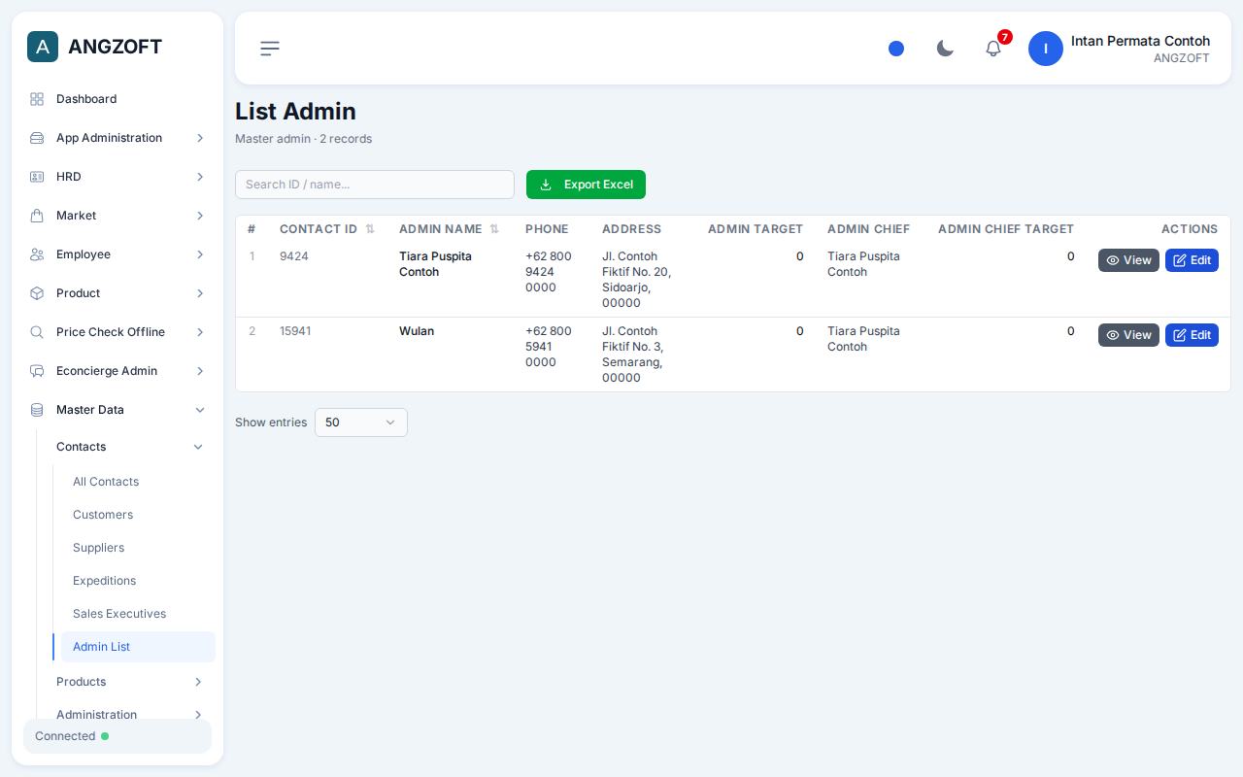Open the Dashboard menu item
1243x777 pixels.
point(118,99)
